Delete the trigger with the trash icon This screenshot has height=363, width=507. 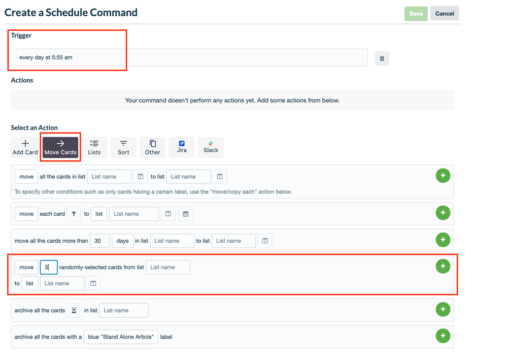(x=382, y=58)
